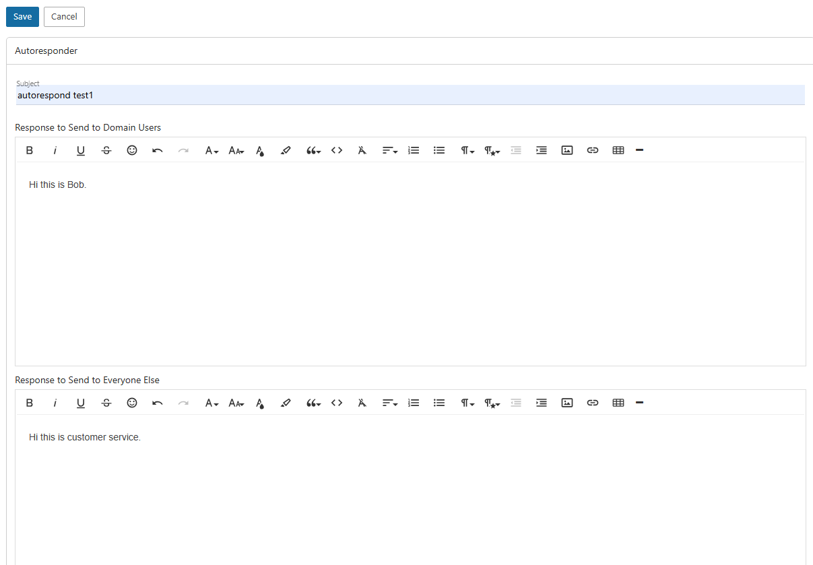Screen dimensions: 813x565
Task: Insert link in Domain Users editor
Action: point(593,150)
